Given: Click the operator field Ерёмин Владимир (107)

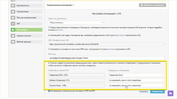Looking at the screenshot, I should coord(76,80).
